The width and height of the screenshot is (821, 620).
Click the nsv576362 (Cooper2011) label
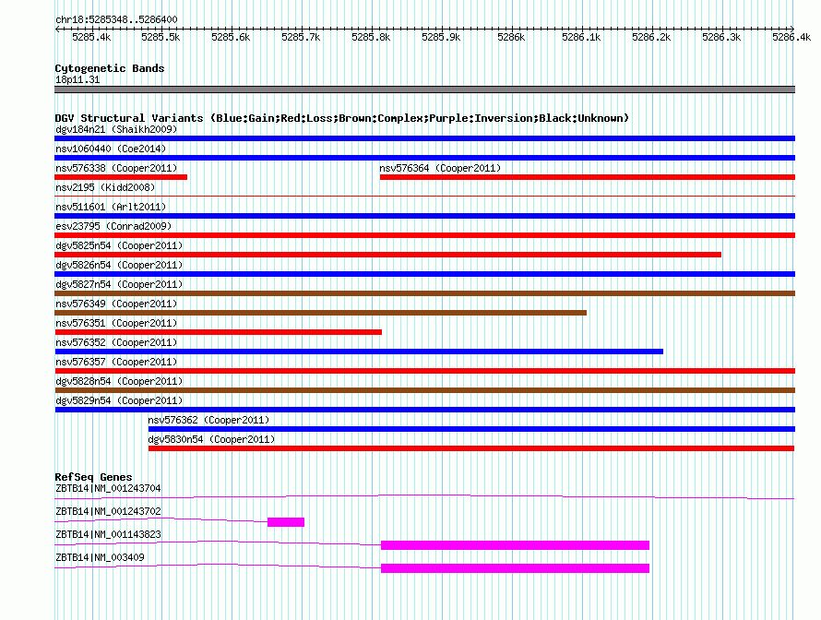[x=208, y=420]
